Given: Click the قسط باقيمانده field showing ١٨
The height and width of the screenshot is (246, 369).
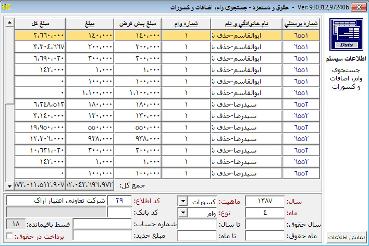Looking at the screenshot, I should 16,224.
